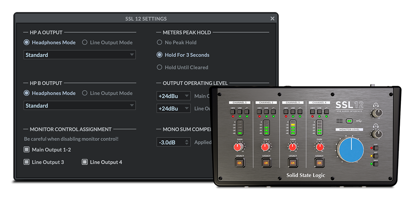The height and width of the screenshot is (201, 414).
Task: Toggle the Line Output 4 checkbox
Action: click(x=85, y=162)
